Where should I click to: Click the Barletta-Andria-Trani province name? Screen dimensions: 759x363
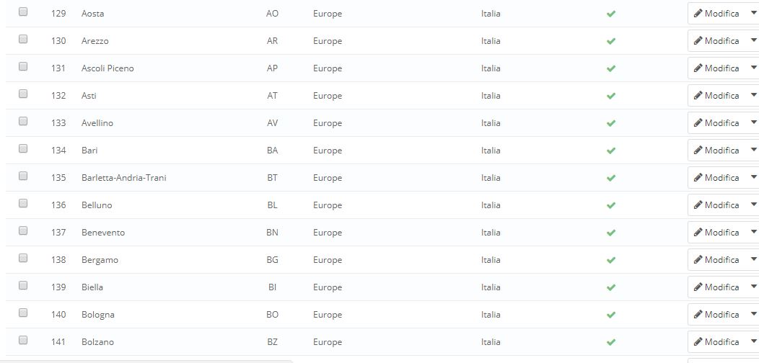(x=124, y=178)
